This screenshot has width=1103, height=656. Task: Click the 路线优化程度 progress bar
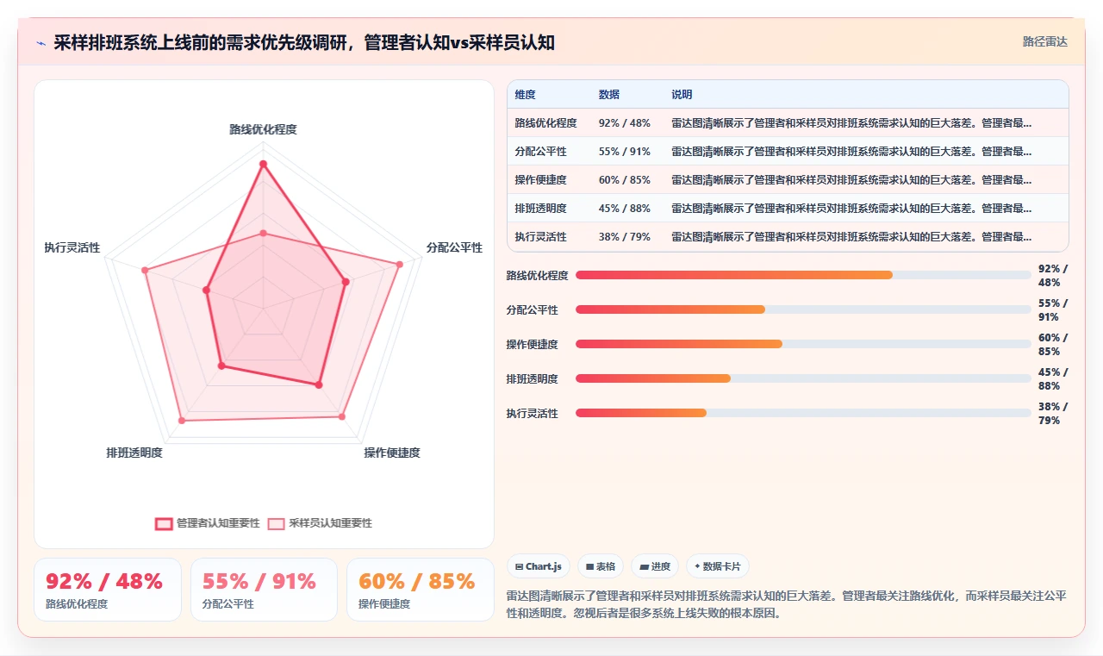pyautogui.click(x=803, y=275)
